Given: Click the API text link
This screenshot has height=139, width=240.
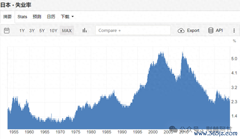Looking at the screenshot, I should (219, 30).
